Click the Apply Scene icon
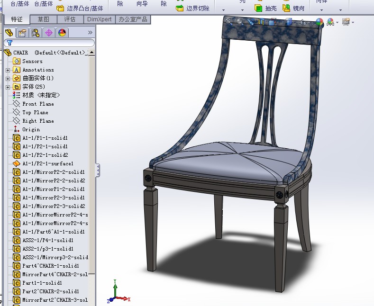The width and height of the screenshot is (374, 306). click(x=330, y=22)
